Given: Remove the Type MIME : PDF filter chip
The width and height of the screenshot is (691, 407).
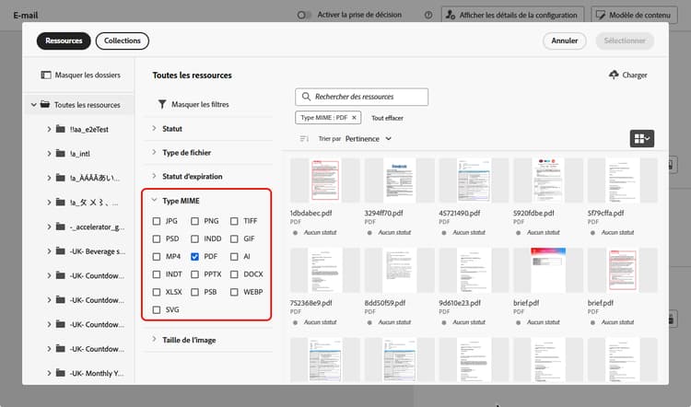Looking at the screenshot, I should pyautogui.click(x=354, y=118).
